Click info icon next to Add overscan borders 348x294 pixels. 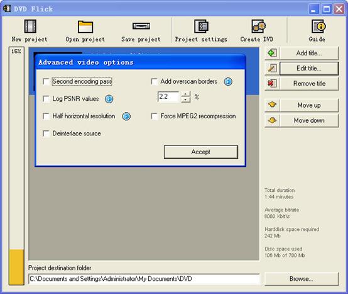228,82
